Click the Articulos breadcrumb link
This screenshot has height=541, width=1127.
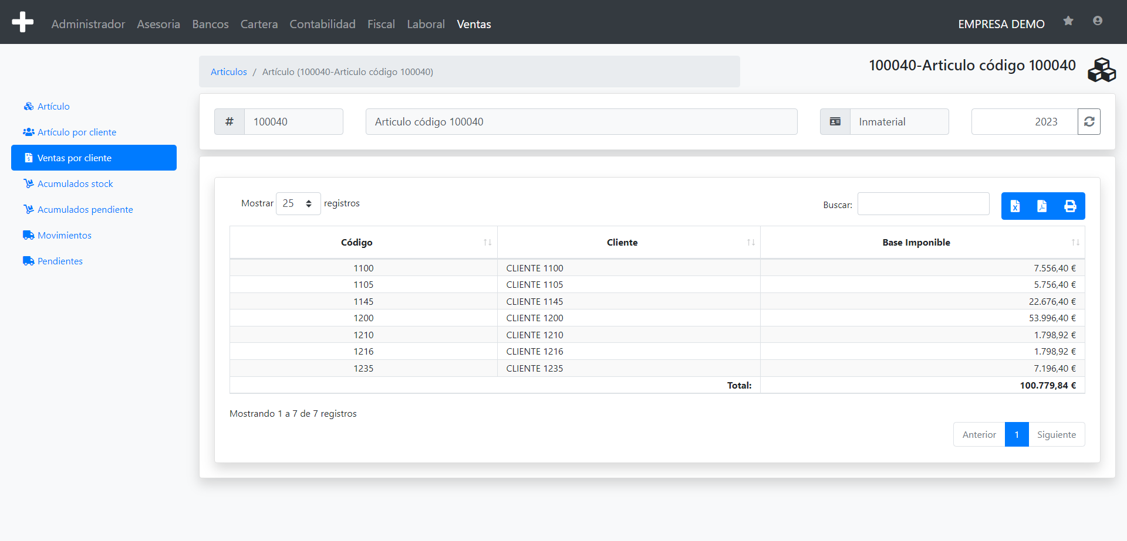tap(228, 72)
